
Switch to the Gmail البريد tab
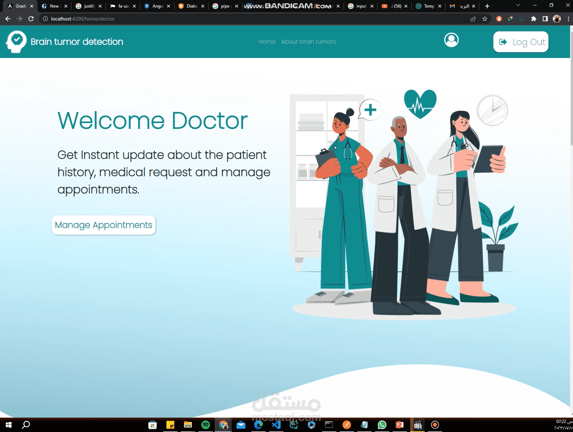[462, 6]
